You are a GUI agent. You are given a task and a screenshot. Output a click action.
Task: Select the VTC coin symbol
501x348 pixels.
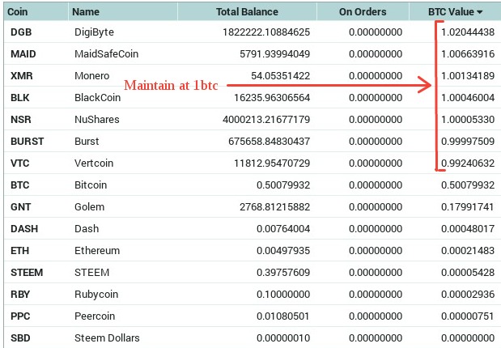pyautogui.click(x=19, y=163)
